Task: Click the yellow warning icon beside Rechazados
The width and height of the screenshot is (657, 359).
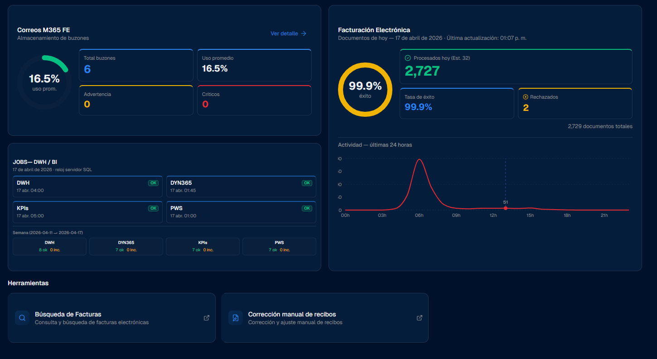Action: [x=525, y=97]
